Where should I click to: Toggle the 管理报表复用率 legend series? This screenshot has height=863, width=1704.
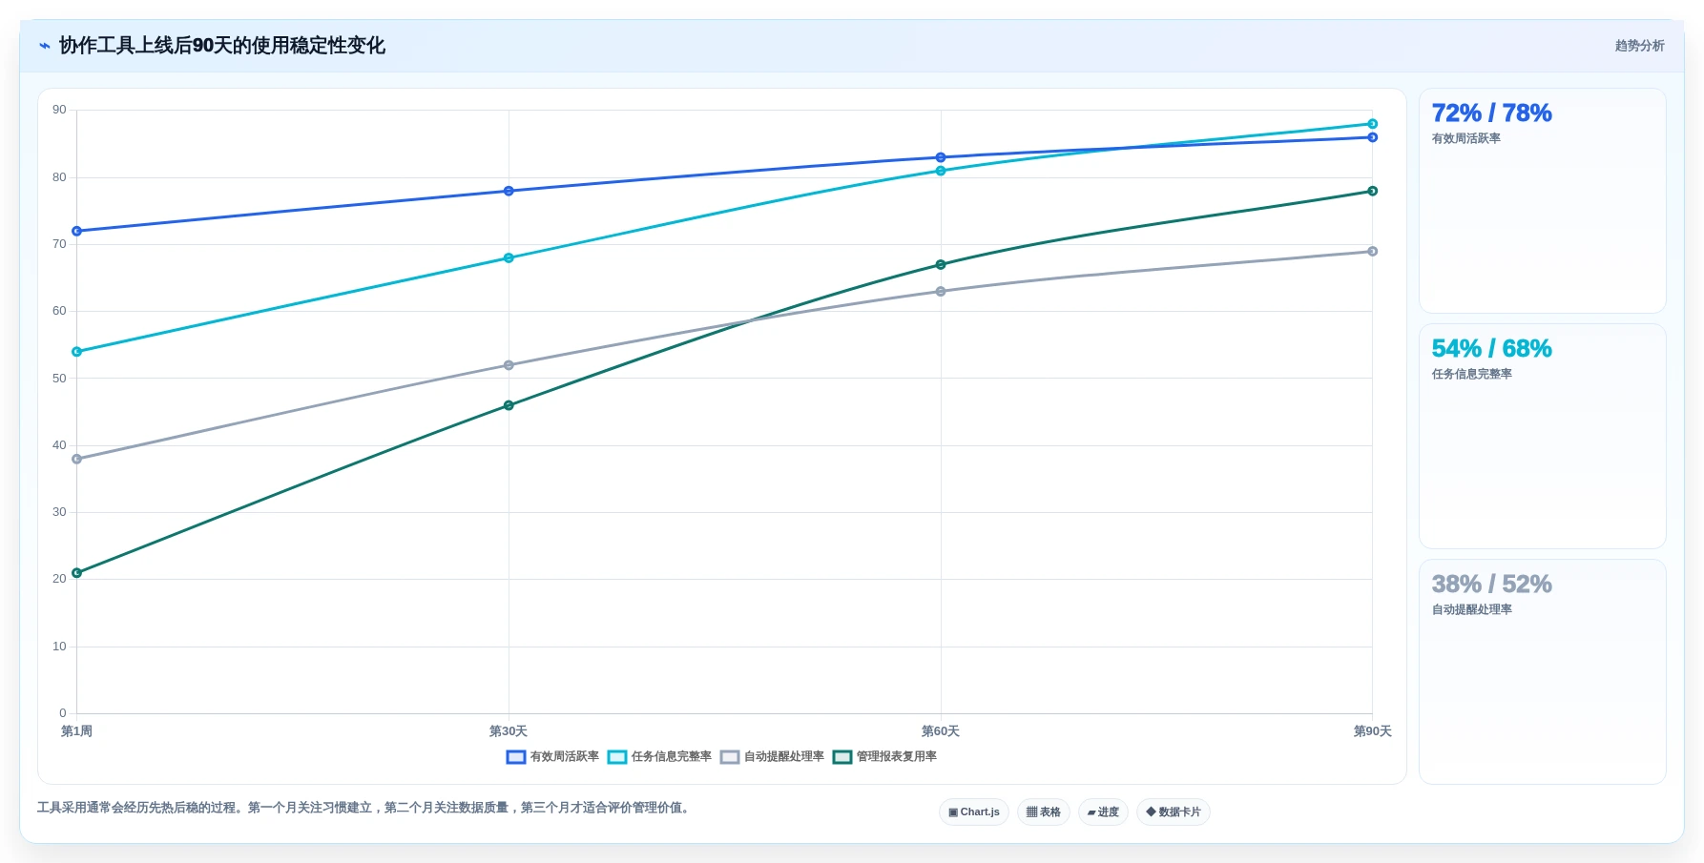tap(884, 757)
